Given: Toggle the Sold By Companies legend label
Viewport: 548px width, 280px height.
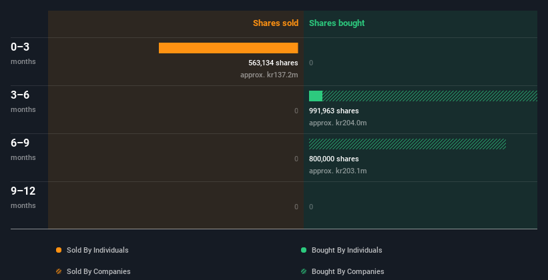Looking at the screenshot, I should (99, 271).
